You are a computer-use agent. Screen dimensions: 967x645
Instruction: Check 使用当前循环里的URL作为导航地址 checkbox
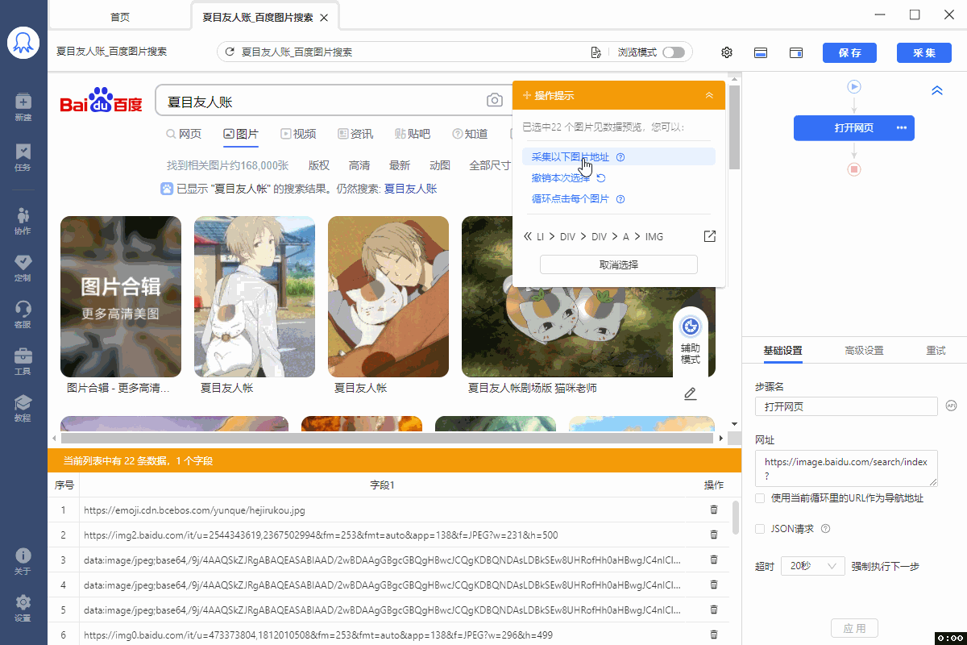coord(760,498)
